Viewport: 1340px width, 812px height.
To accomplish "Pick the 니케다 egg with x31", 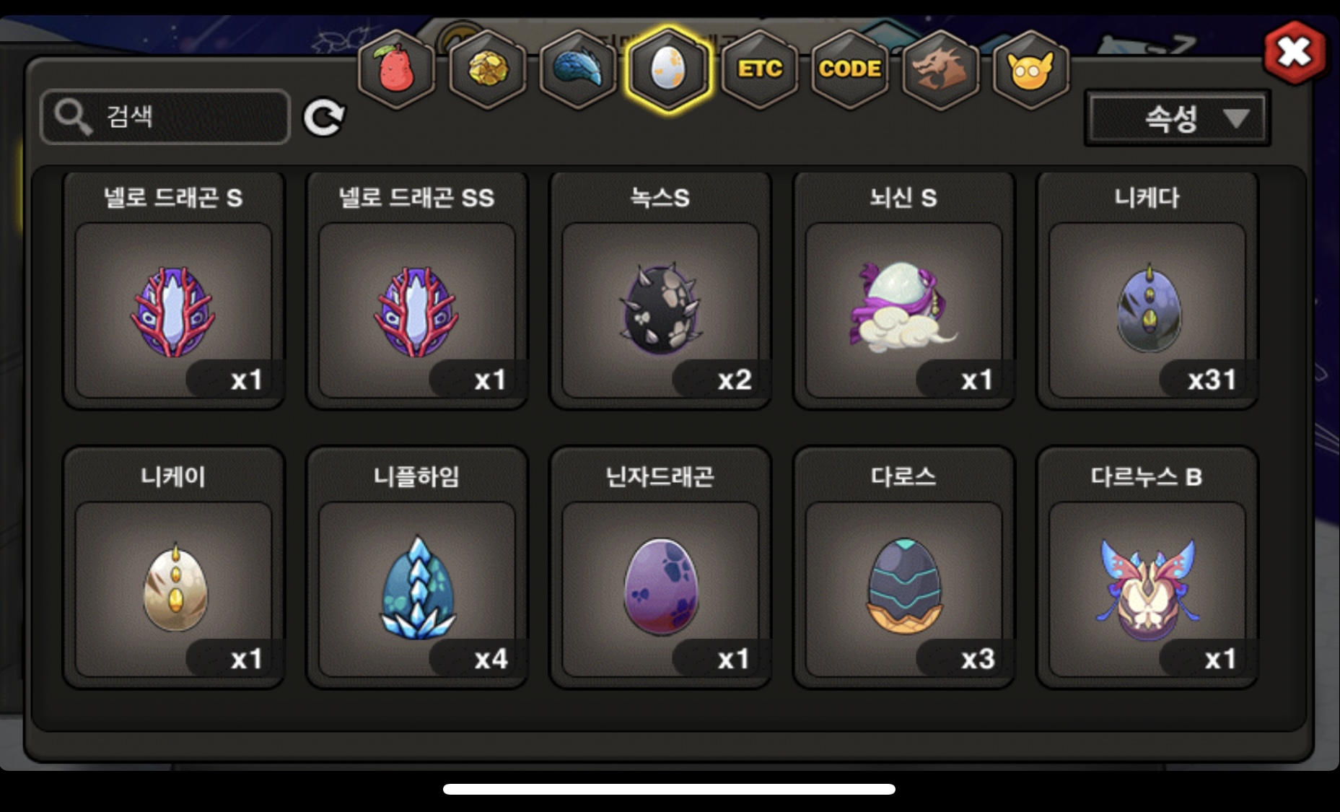I will tap(1147, 290).
